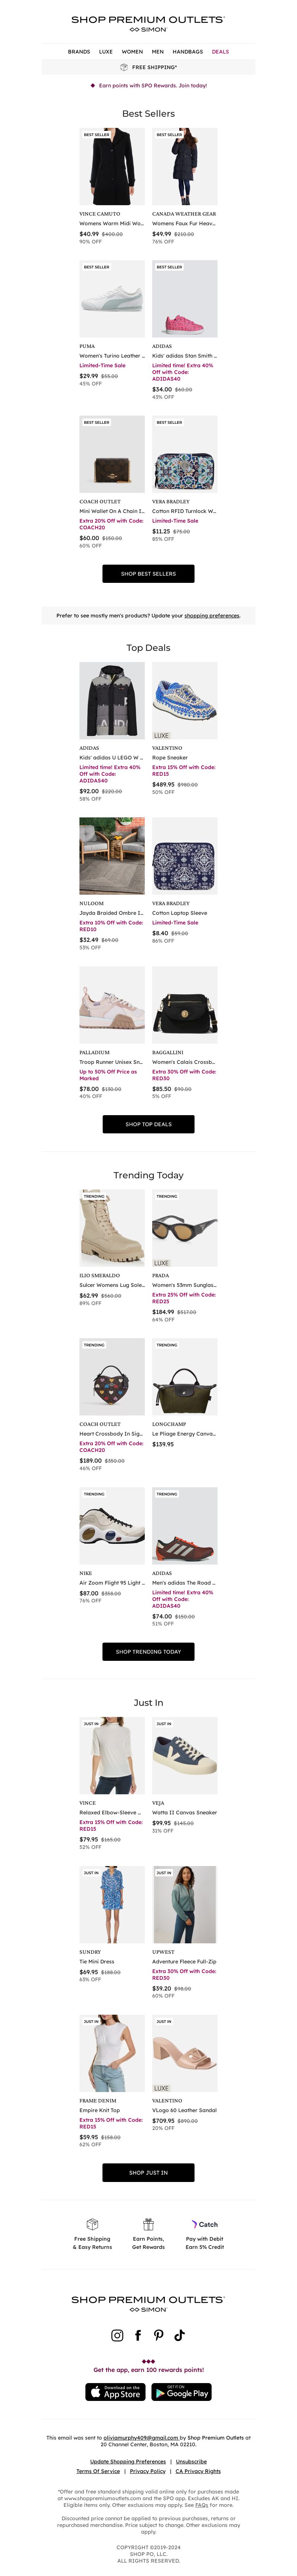The image size is (297, 2576).
Task: Open the Puma Turino Leather sneaker thumbnail
Action: click(112, 299)
